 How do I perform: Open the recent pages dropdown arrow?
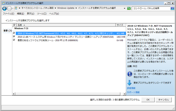pos(13,8)
